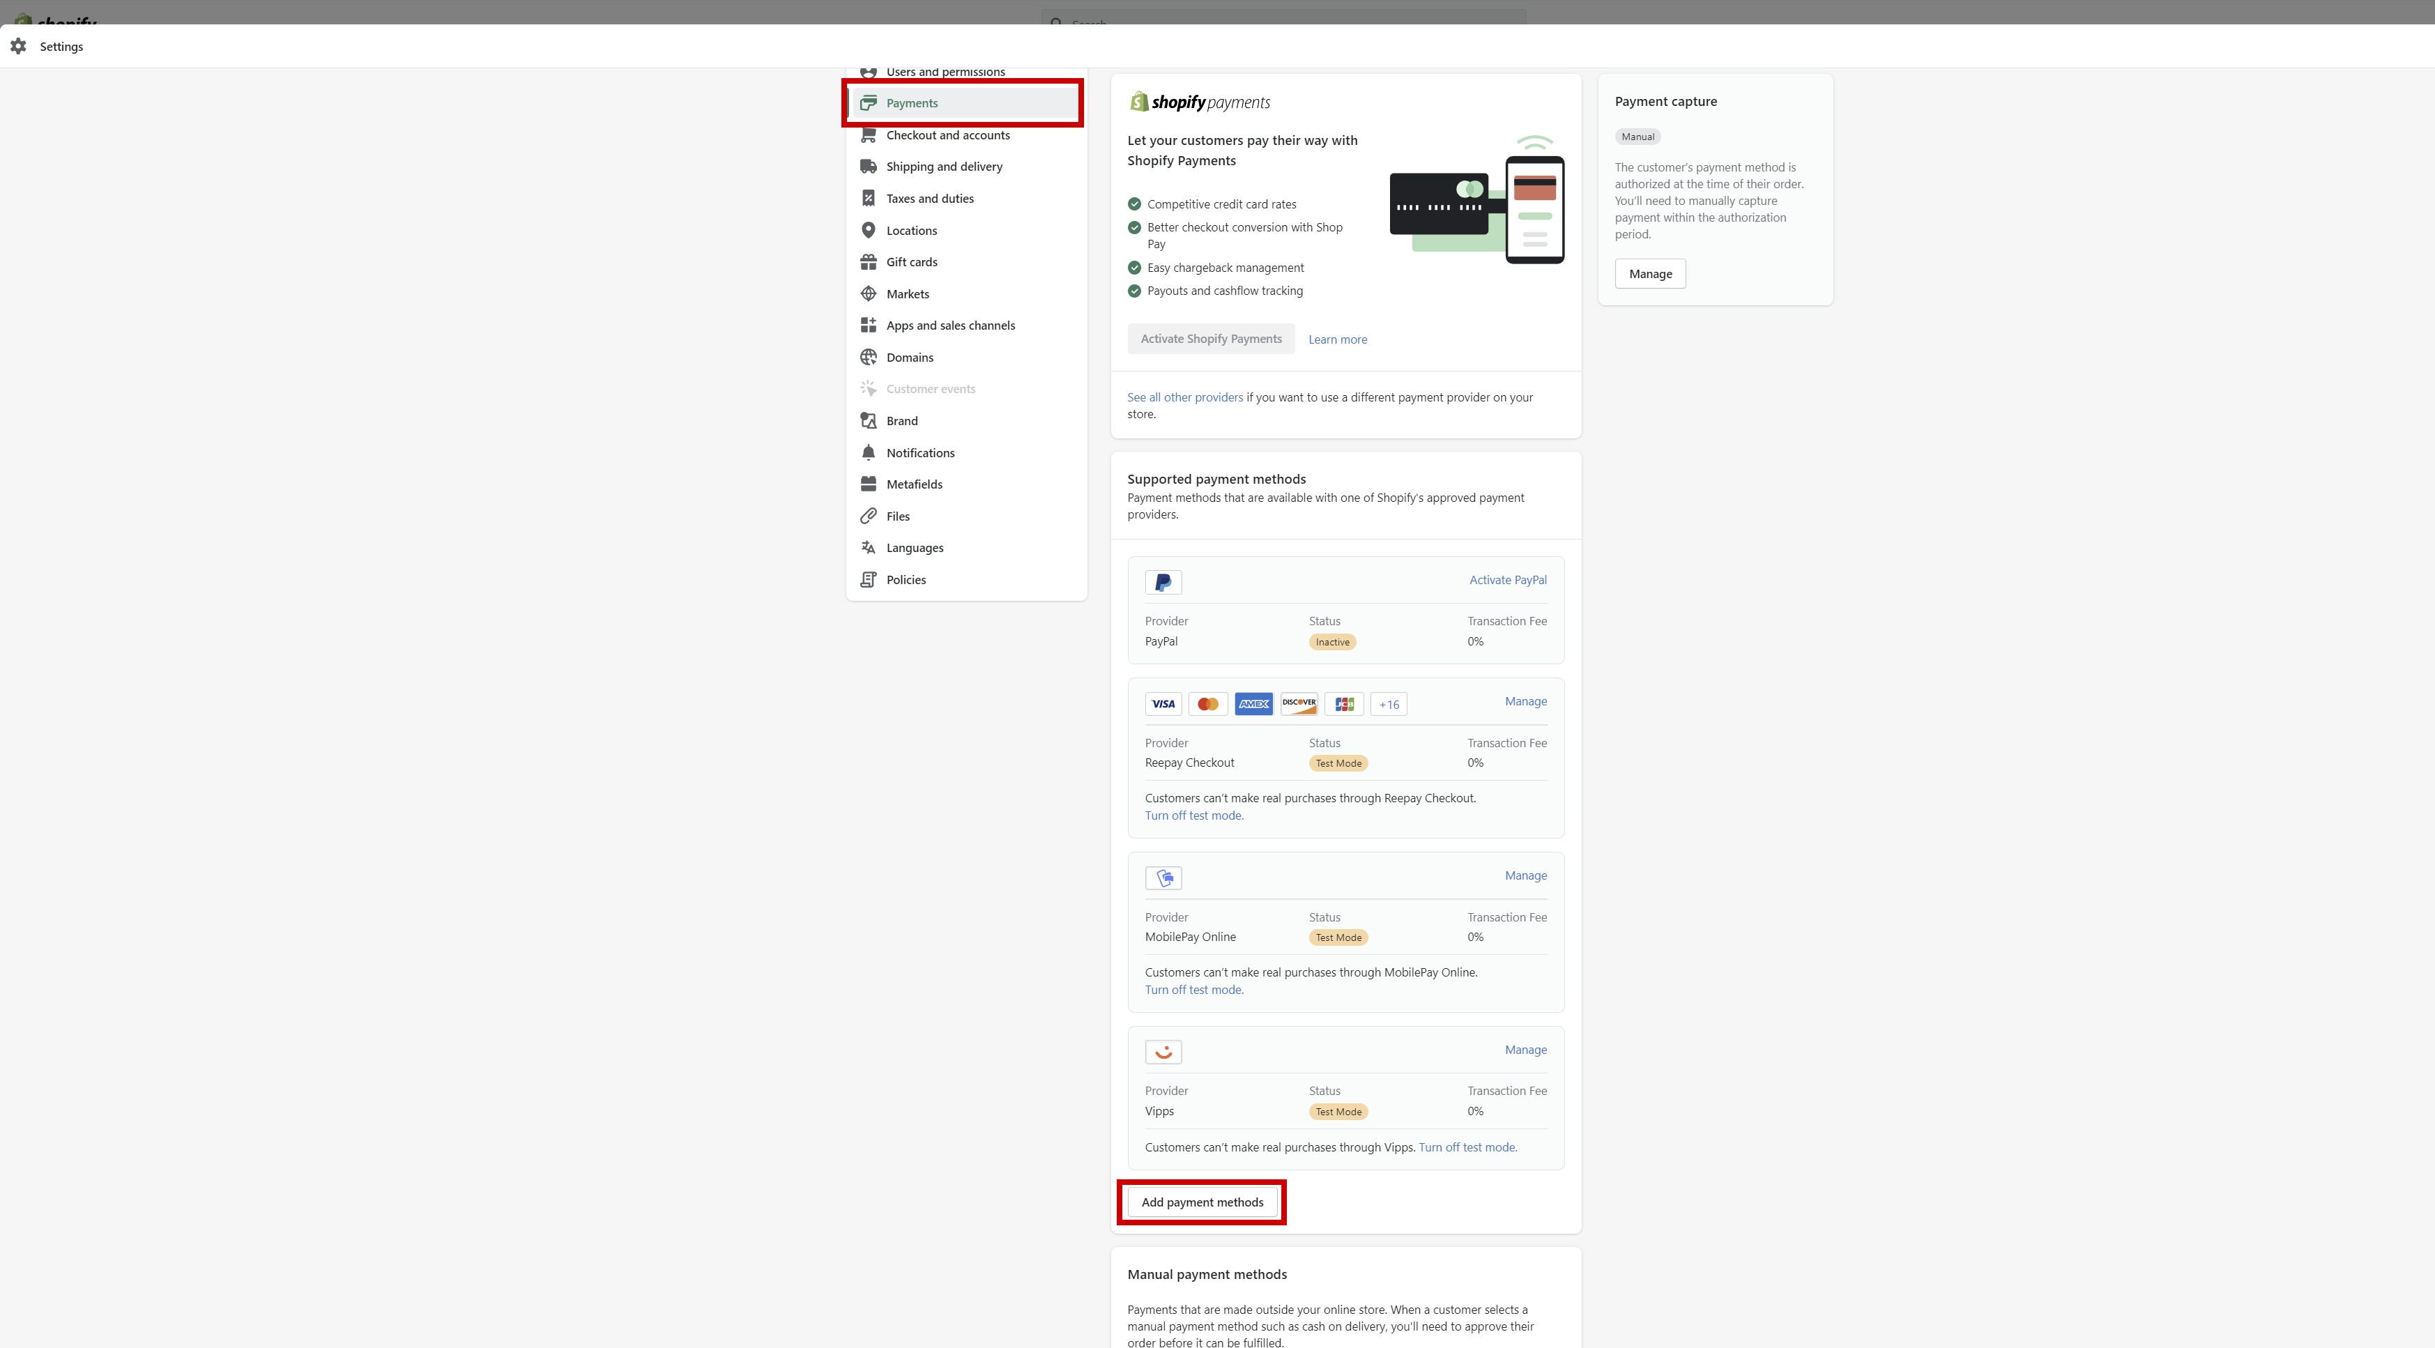Screen dimensions: 2435x1348
Task: Open the Payments settings menu item
Action: click(x=964, y=103)
